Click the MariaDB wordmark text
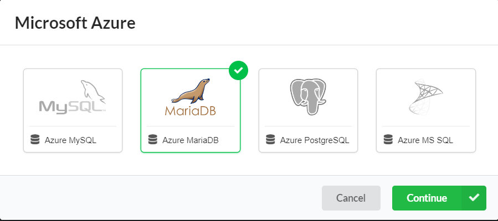 click(190, 110)
